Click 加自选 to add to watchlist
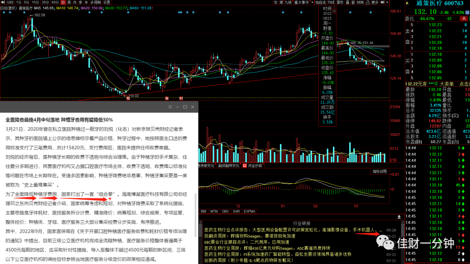The width and height of the screenshot is (470, 264). coord(320,2)
